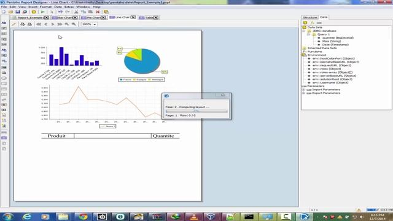Screen dimensions: 393x221
Task: Go to first page with double-left arrows
Action: (38, 24)
